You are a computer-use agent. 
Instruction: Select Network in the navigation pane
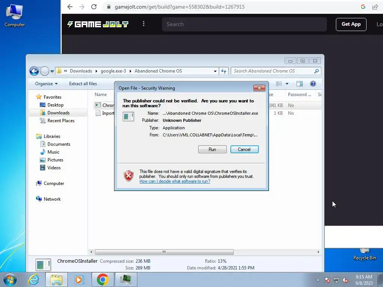point(52,199)
